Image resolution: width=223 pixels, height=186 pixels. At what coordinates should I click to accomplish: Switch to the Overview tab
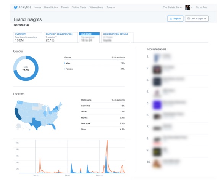click(x=27, y=37)
